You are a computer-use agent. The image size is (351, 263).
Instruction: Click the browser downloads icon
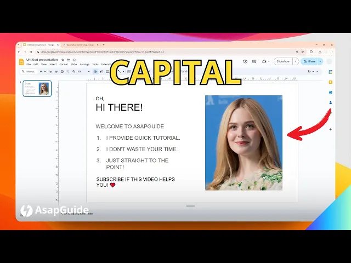click(320, 52)
